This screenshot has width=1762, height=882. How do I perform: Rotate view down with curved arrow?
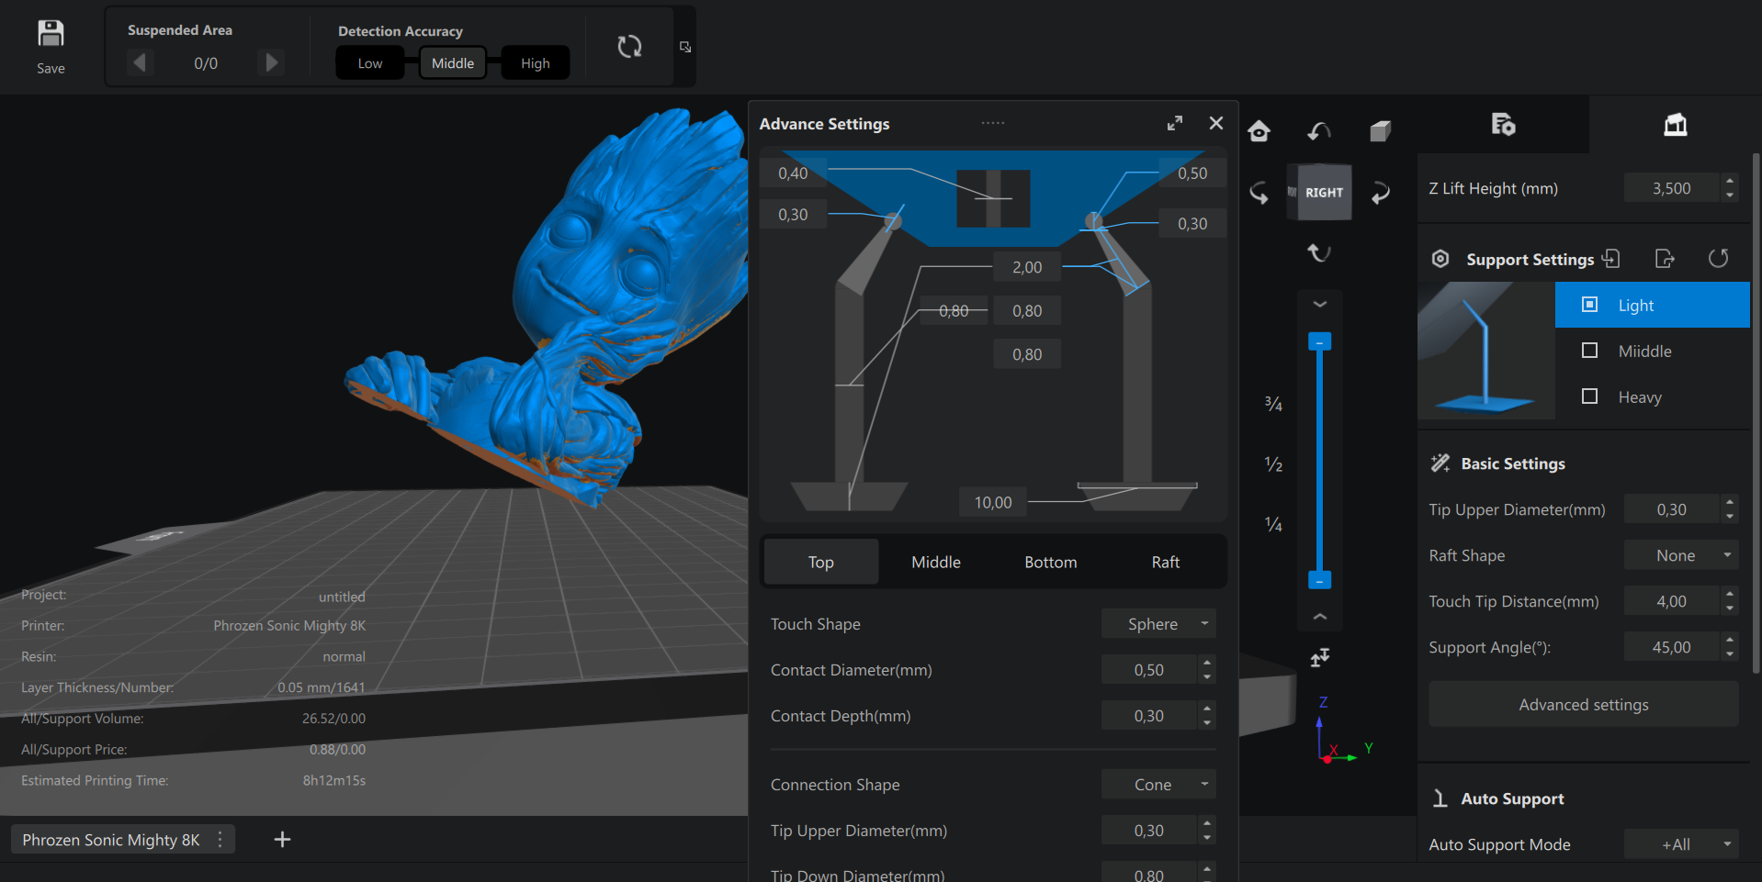point(1319,252)
